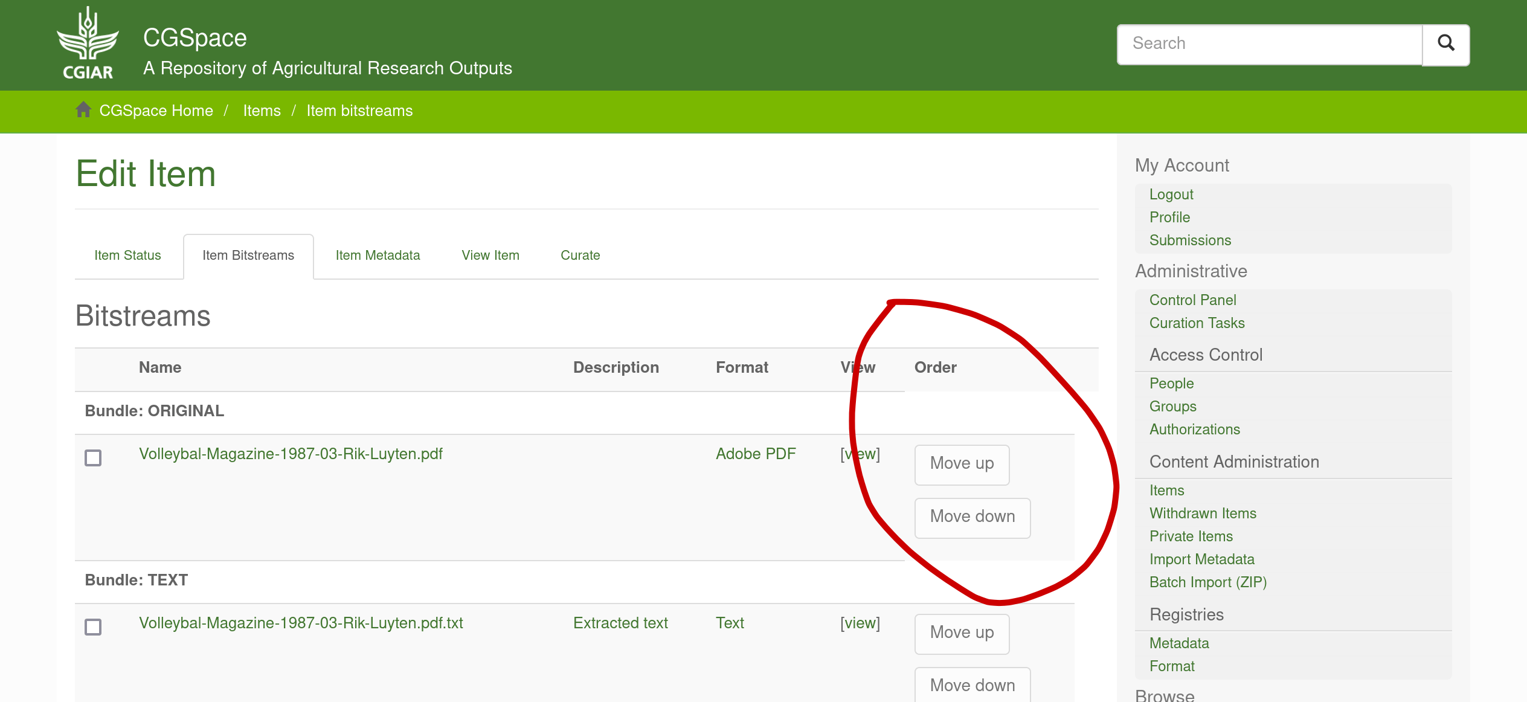Go to the Curate tab
The width and height of the screenshot is (1527, 702).
[x=580, y=256]
